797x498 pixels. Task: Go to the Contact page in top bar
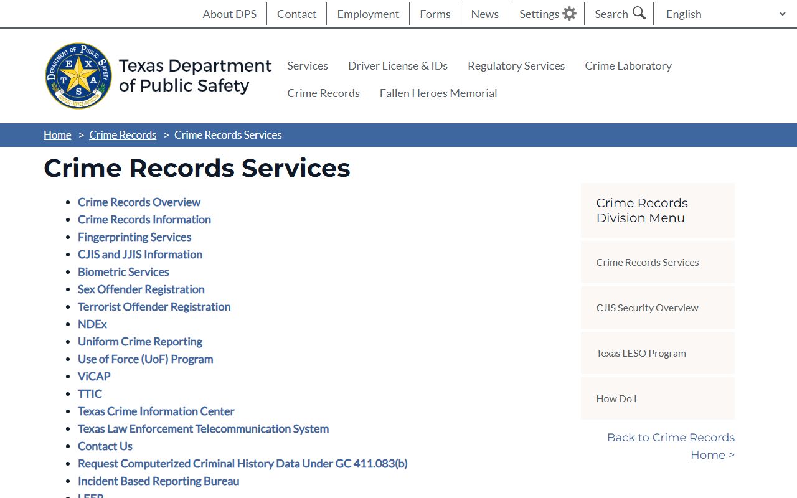click(296, 14)
